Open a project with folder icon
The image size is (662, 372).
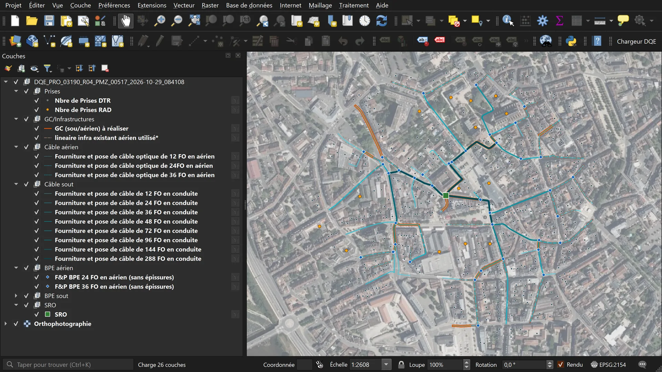pyautogui.click(x=32, y=21)
